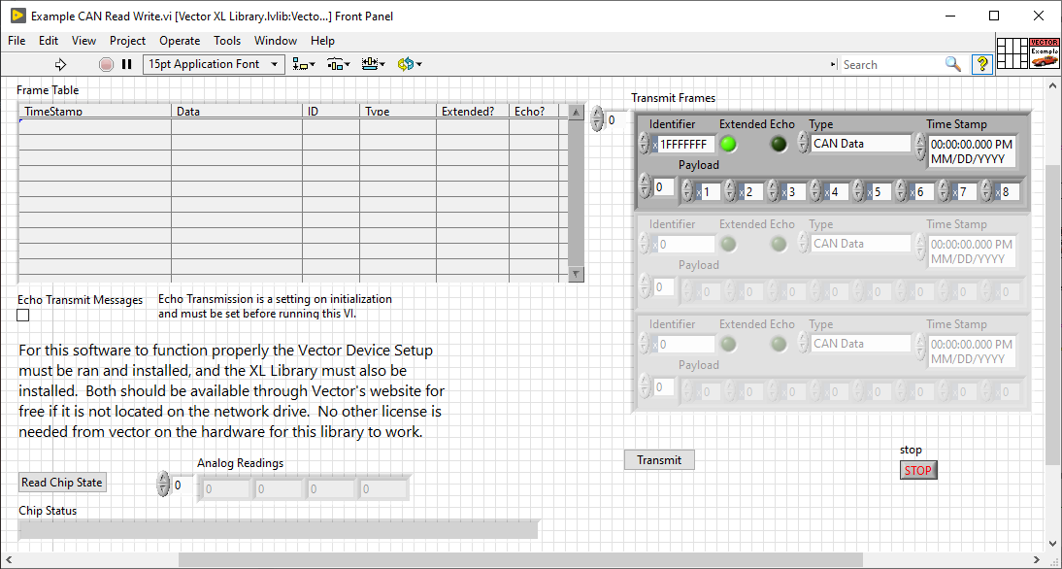1062x569 pixels.
Task: Click the Pause button in toolbar
Action: tap(126, 64)
